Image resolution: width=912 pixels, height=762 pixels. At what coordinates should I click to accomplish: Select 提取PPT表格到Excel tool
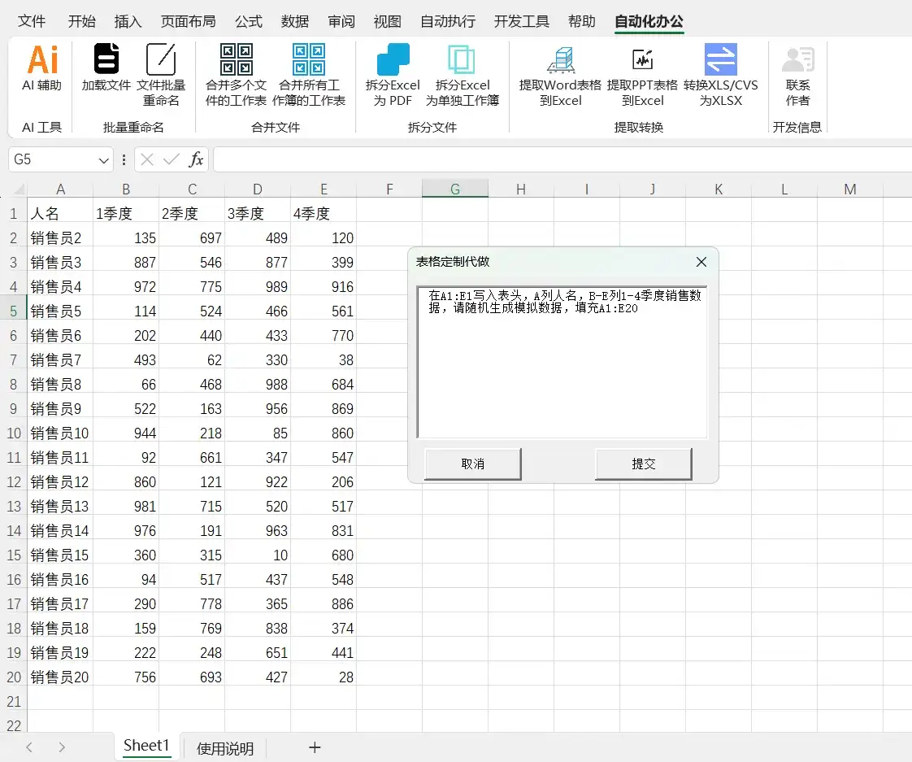pos(641,73)
